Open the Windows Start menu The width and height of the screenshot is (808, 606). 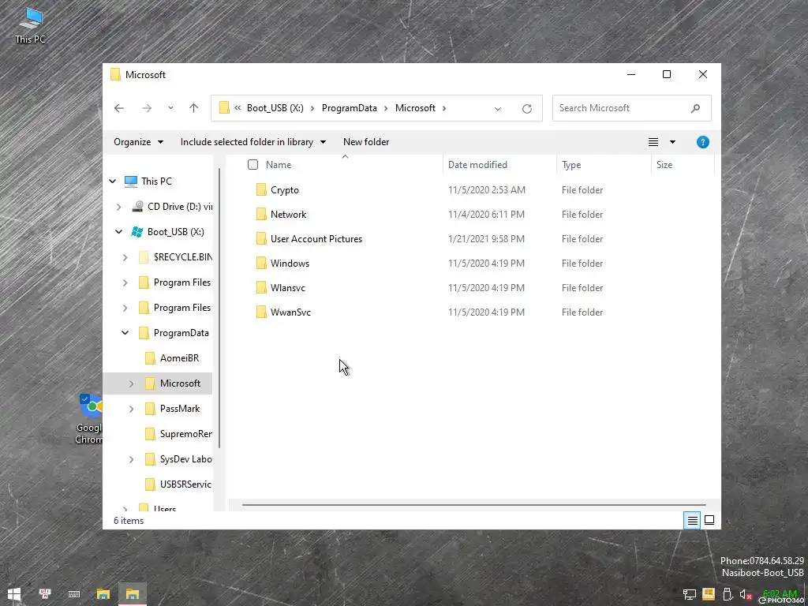point(14,594)
